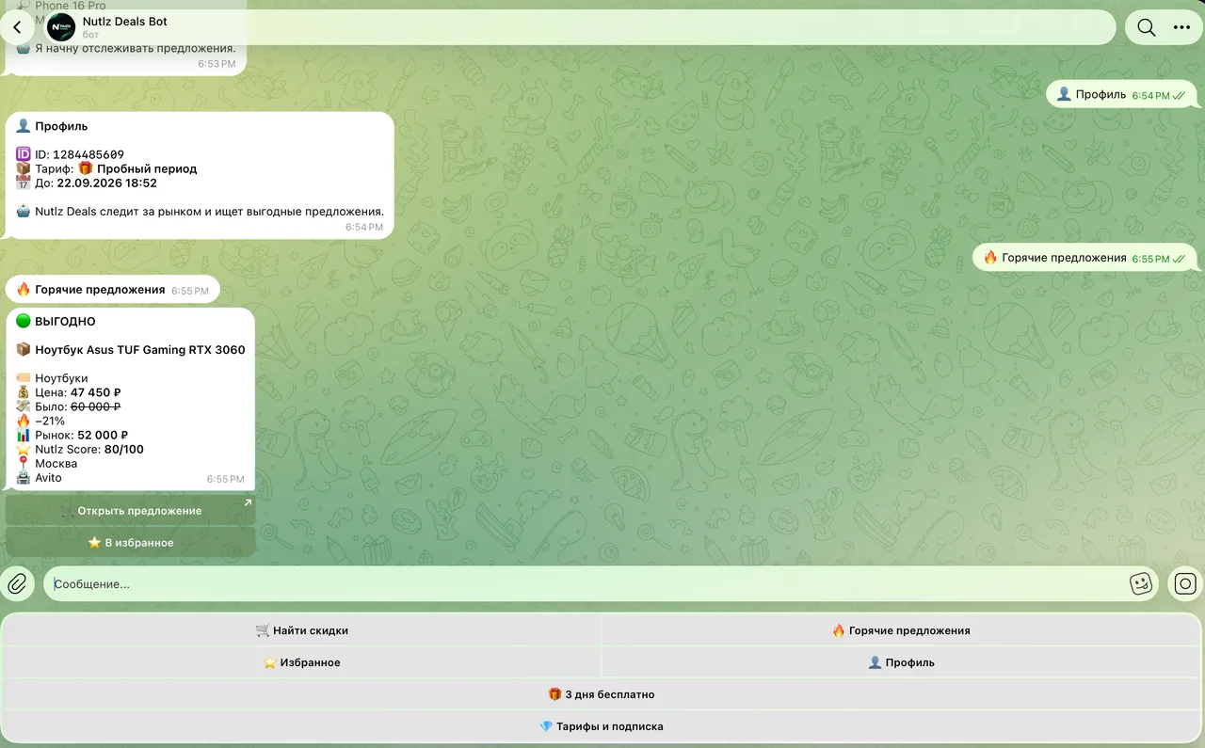Viewport: 1205px width, 748px height.
Task: Click the external arrow on Открыть предложение
Action: click(248, 503)
